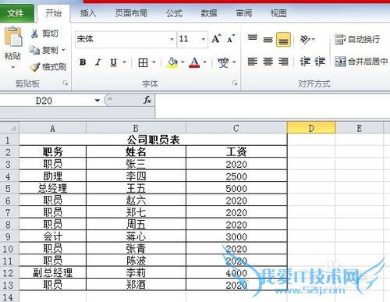The image size is (390, 302).
Task: Set top vertical alignment
Action: coord(253,39)
